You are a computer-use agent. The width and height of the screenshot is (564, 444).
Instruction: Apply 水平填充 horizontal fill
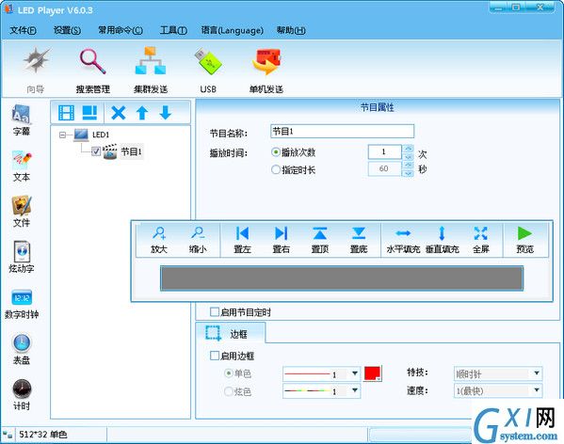(x=403, y=240)
